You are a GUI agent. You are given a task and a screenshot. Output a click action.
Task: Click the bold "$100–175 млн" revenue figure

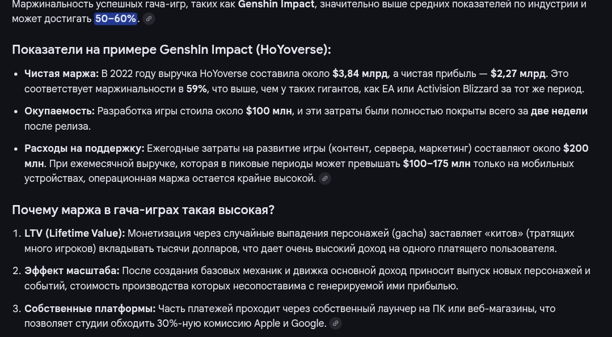(436, 164)
